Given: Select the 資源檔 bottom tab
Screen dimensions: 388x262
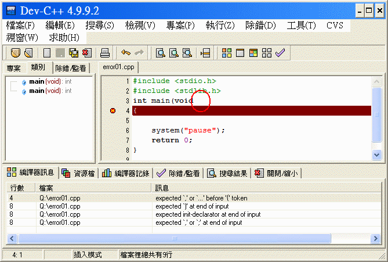Looking at the screenshot, I should (78, 173).
